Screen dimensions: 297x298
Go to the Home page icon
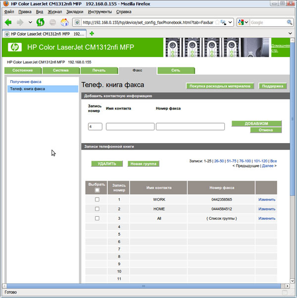[65, 22]
